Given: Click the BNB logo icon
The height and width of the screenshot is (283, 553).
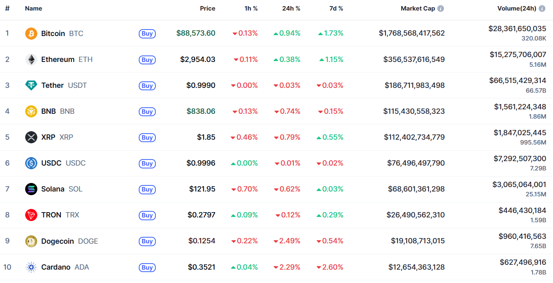Looking at the screenshot, I should click(31, 111).
